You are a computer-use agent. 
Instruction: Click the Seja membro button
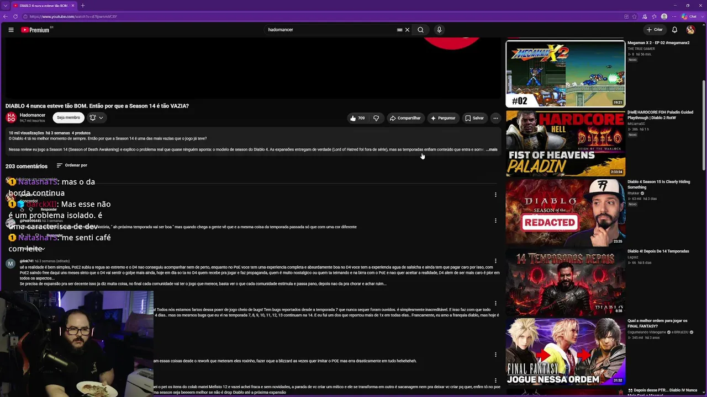point(68,117)
